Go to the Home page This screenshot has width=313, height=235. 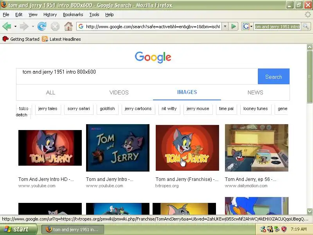click(68, 26)
